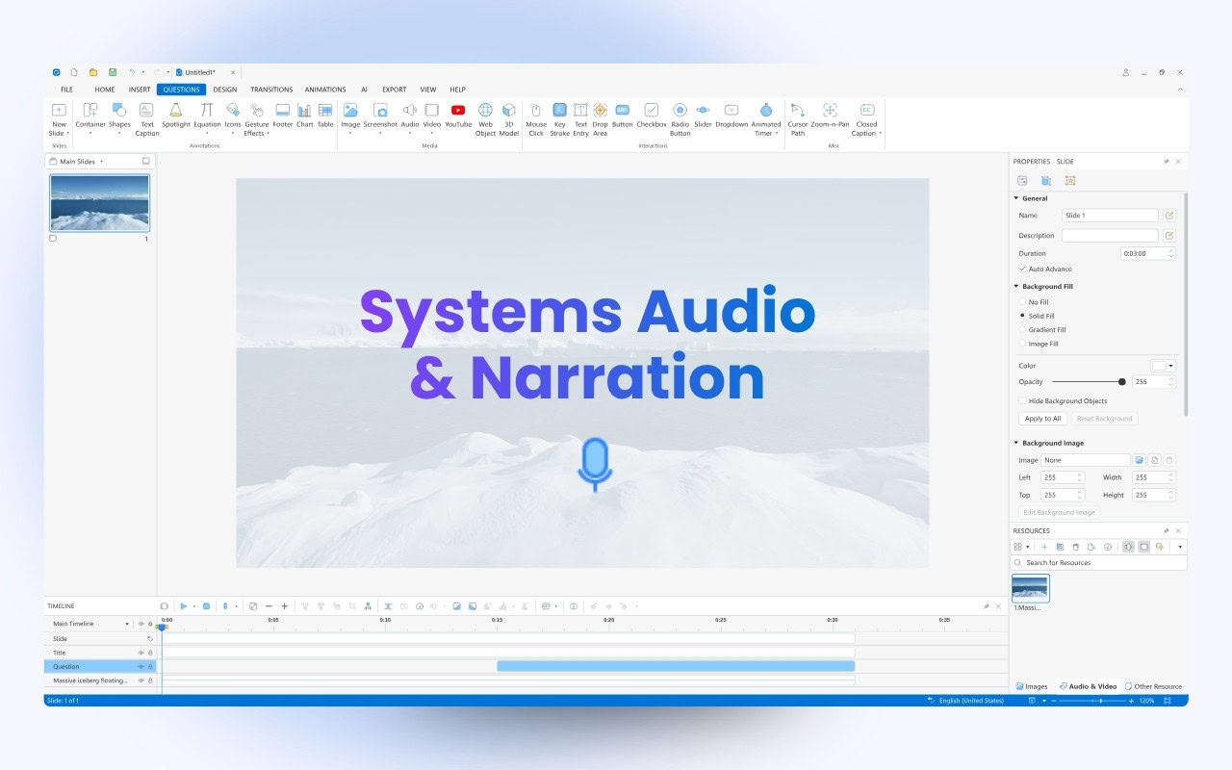Open the Main Timeline dropdown
Screen dimensions: 1232x770
point(125,624)
